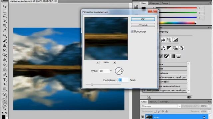Switch to the Каналы tab
Viewport: 213px width, 119px height.
point(153,102)
